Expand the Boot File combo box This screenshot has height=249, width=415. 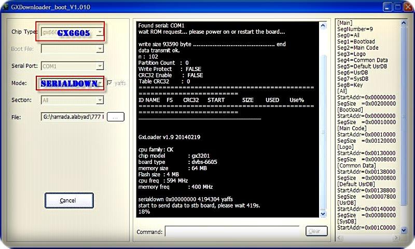100,49
